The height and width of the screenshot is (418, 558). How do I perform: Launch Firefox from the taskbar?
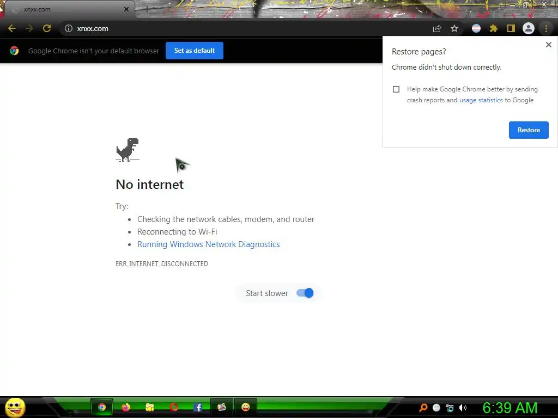pyautogui.click(x=126, y=407)
